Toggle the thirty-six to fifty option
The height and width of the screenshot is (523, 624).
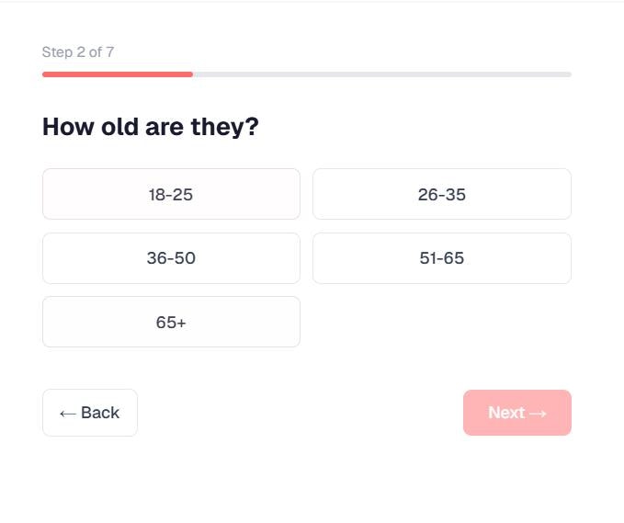(171, 258)
